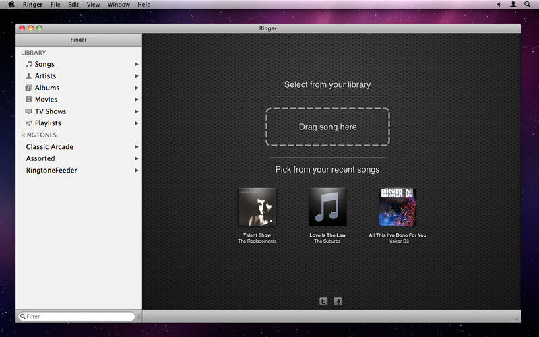Click the LIBRARY section heading
Screen dimensions: 539x337
[x=33, y=53]
